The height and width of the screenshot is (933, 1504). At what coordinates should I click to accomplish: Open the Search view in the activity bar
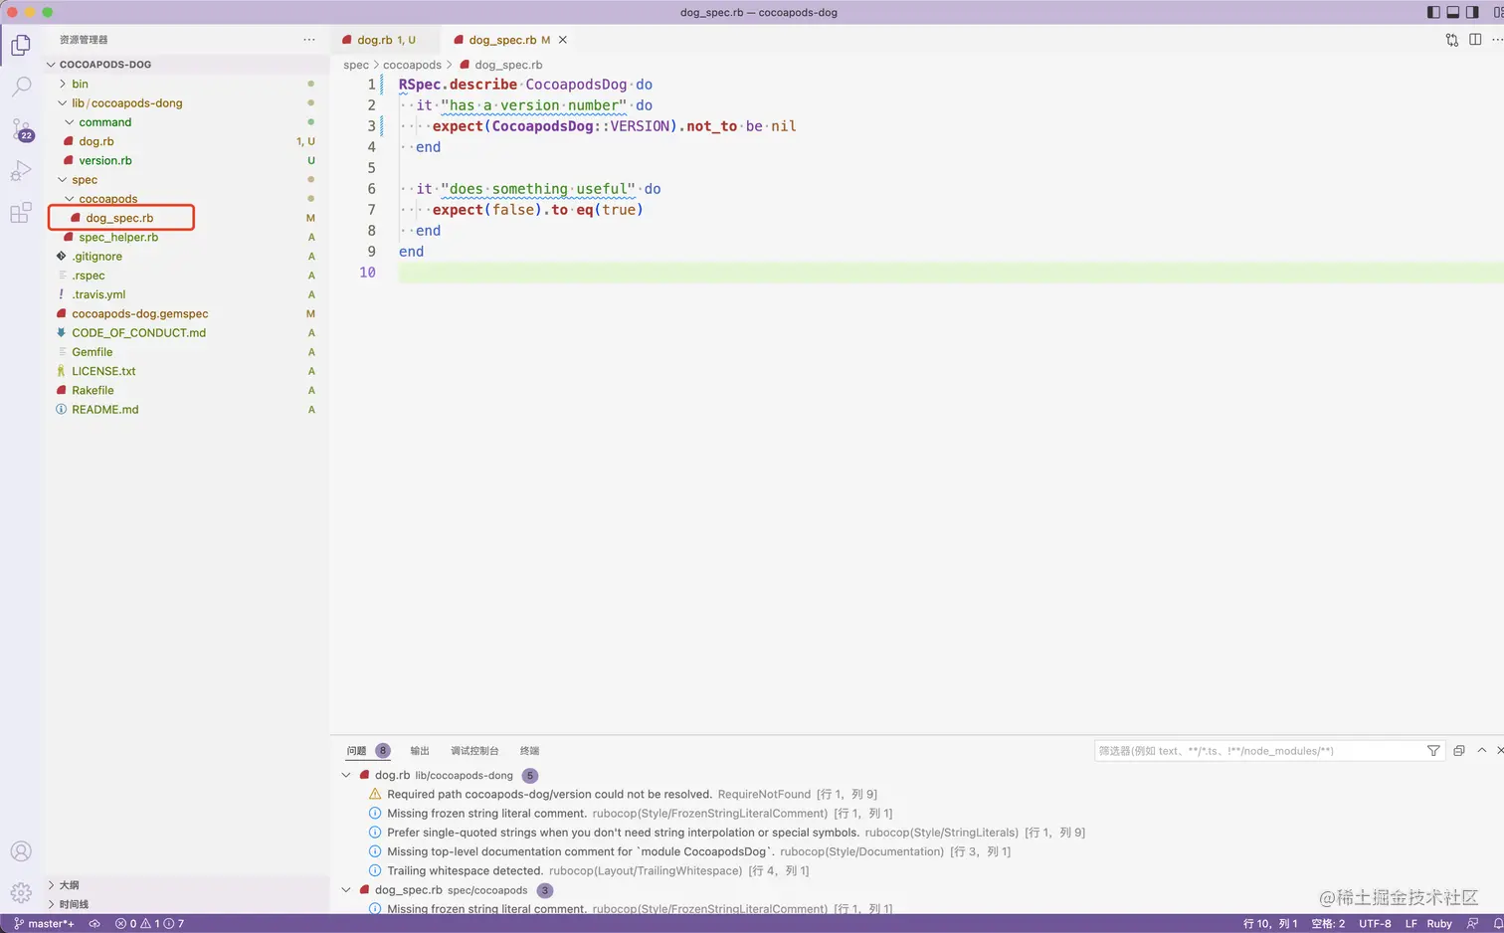(x=21, y=88)
